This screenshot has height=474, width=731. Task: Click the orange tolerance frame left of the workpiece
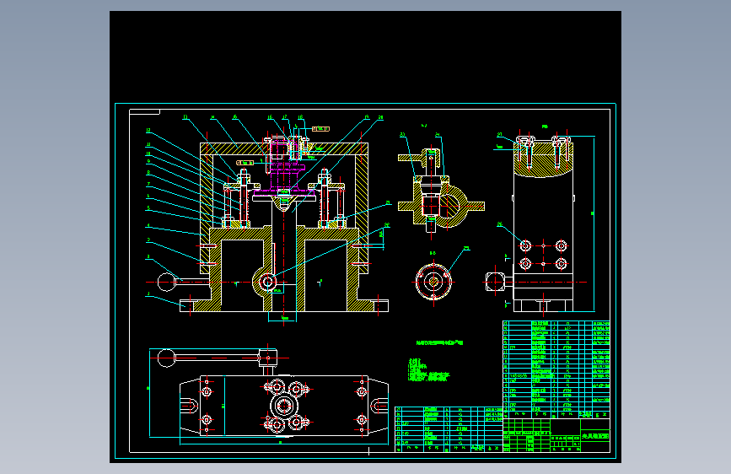click(245, 163)
